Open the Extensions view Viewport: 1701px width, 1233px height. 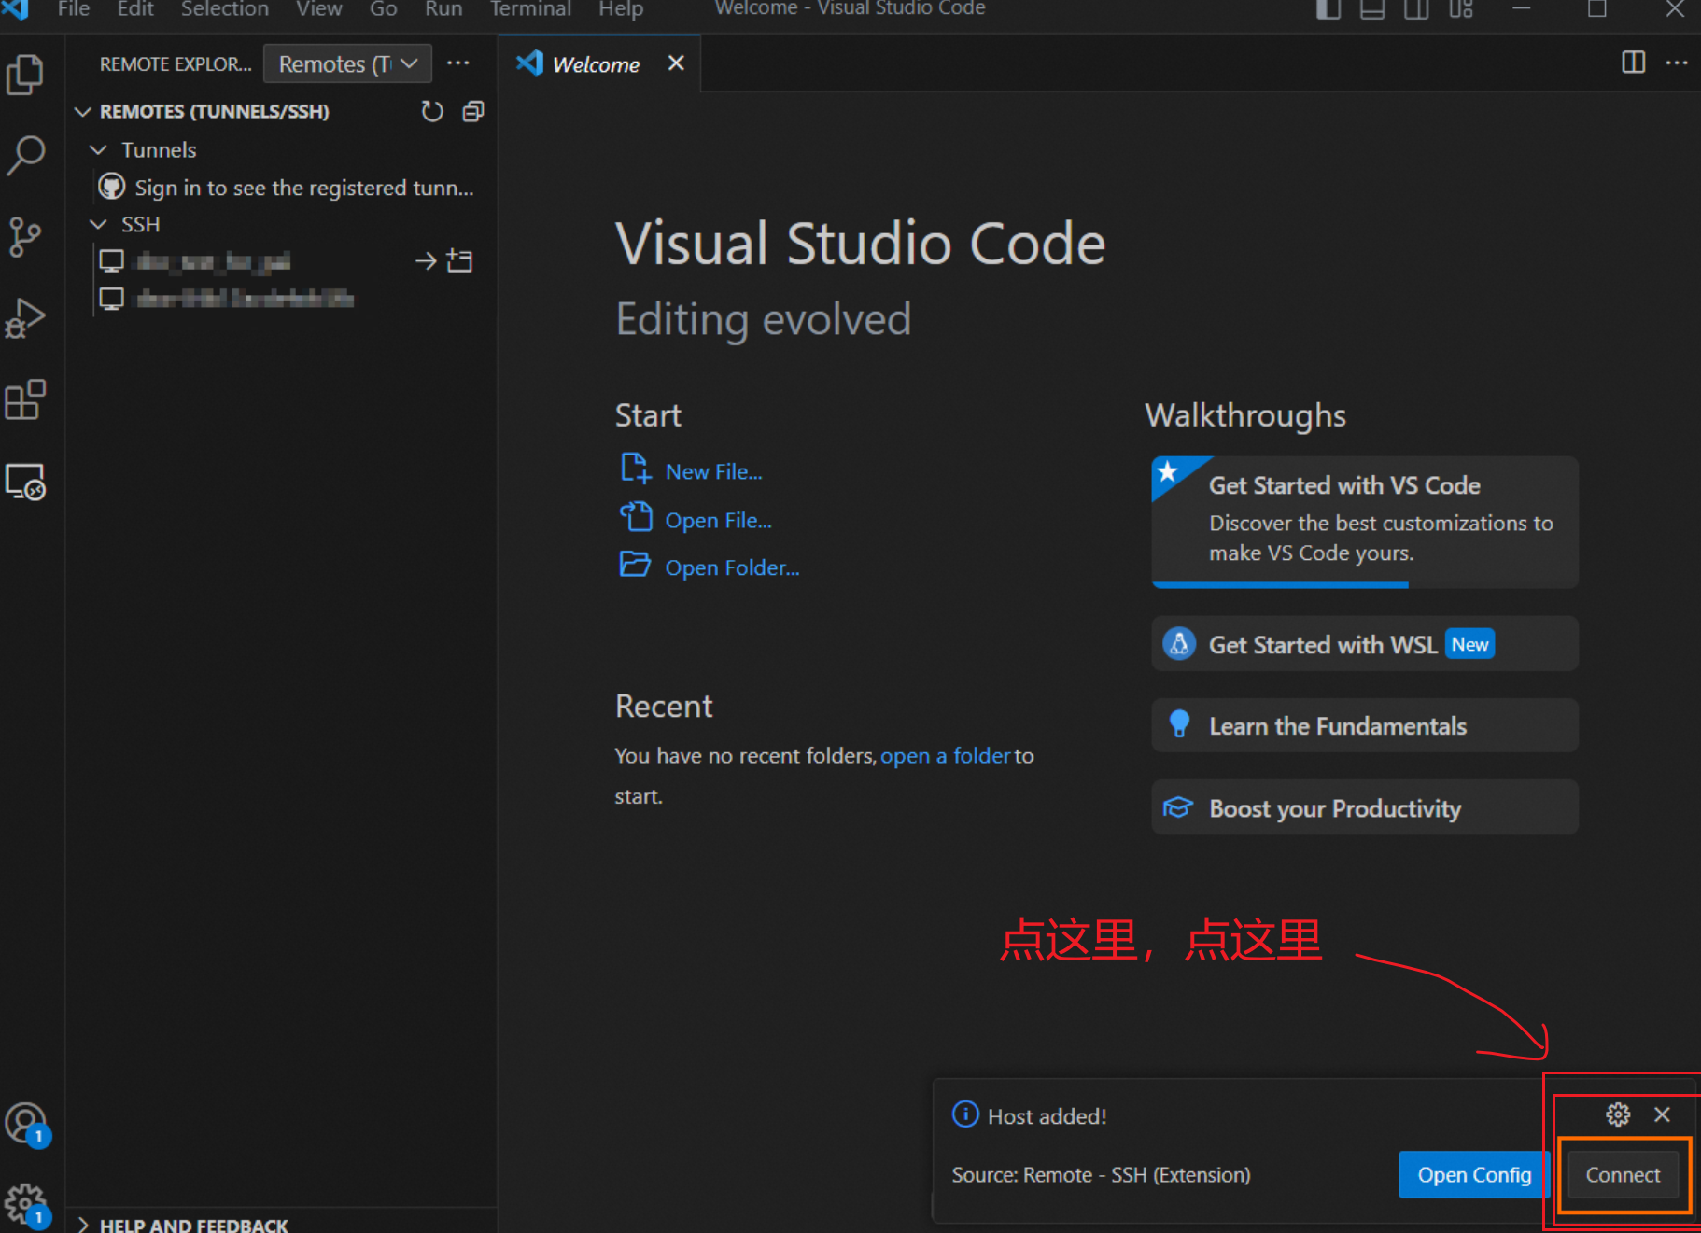click(x=25, y=399)
